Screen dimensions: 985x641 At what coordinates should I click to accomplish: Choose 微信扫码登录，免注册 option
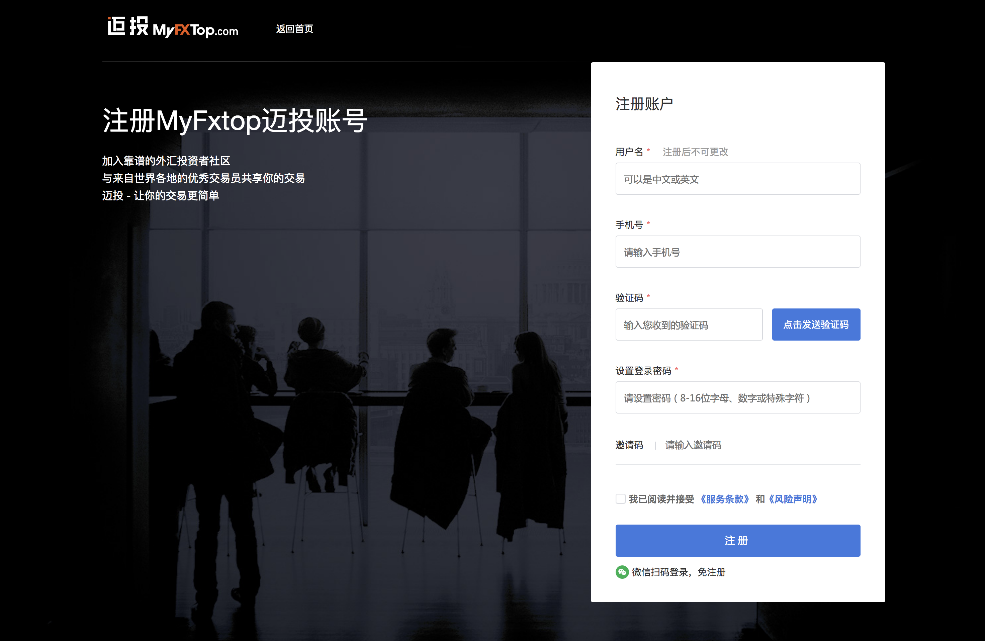(x=678, y=572)
